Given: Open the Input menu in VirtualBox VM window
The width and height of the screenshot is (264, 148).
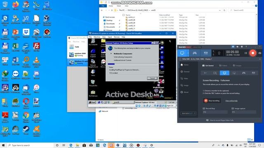Looking at the screenshot, I should tap(110, 37).
